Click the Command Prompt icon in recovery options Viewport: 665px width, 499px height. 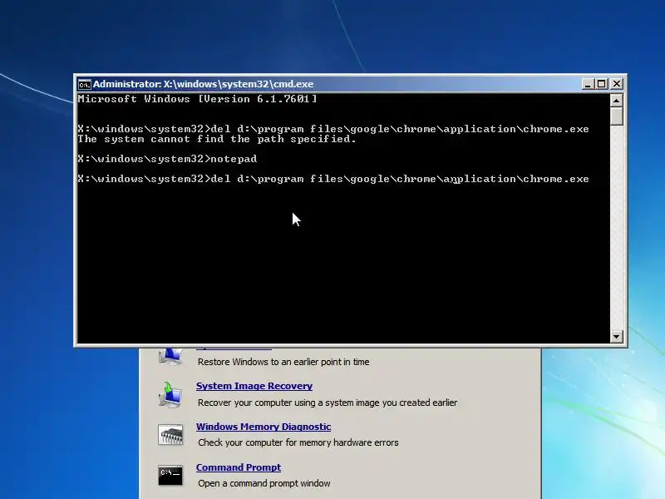(x=170, y=475)
